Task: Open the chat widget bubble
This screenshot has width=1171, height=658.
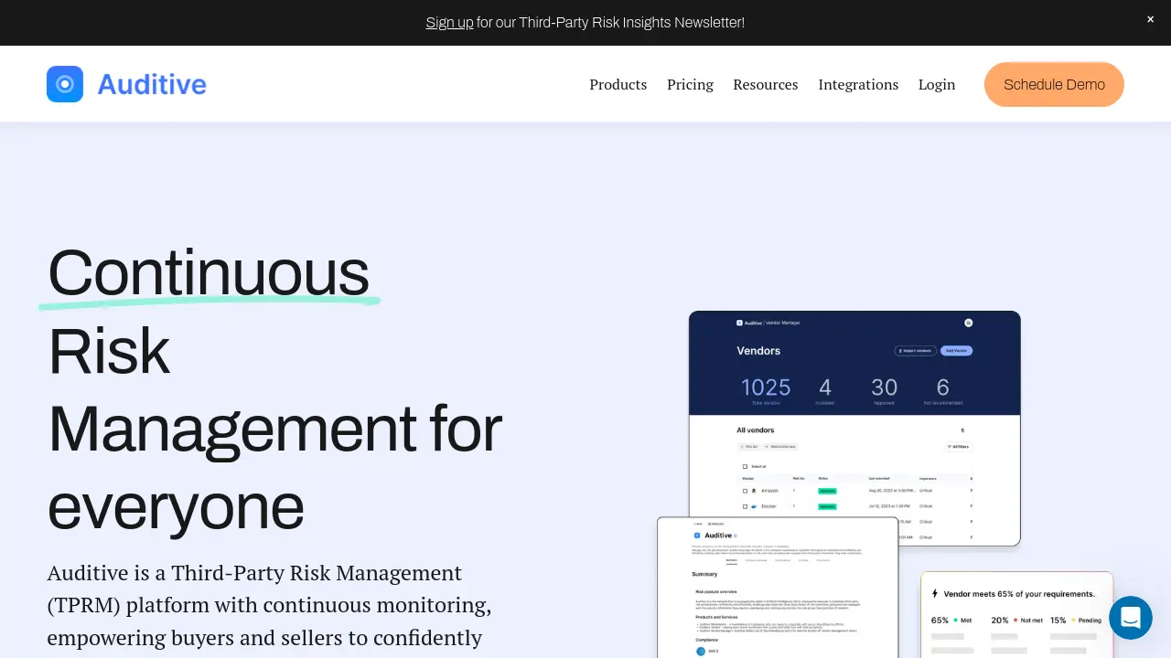Action: 1130,617
